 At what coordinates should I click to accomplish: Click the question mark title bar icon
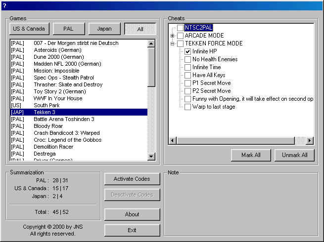[4, 6]
